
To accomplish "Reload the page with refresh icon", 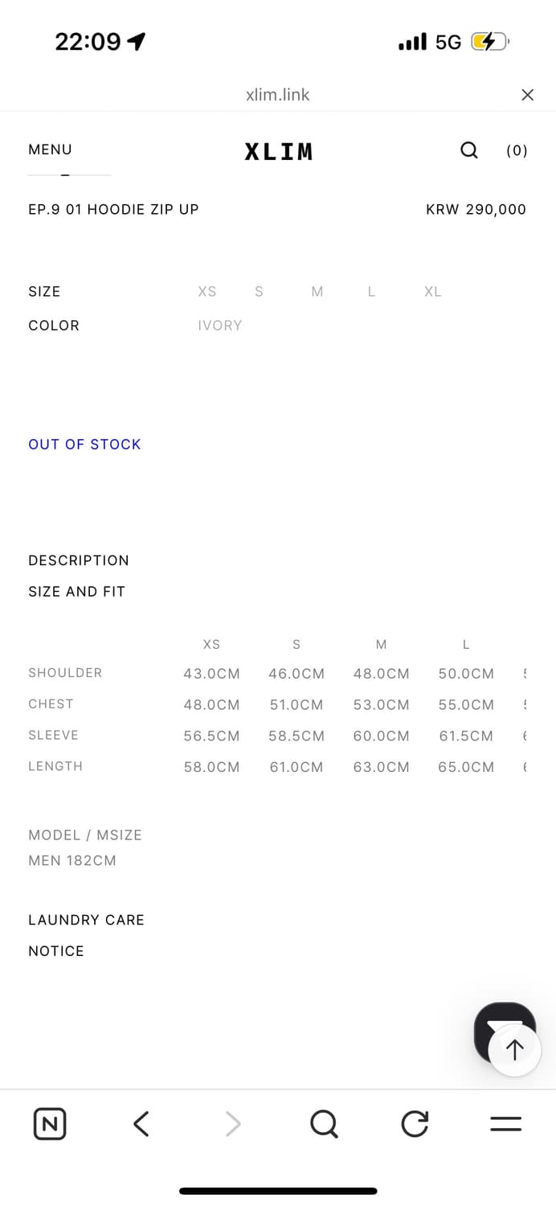I will (415, 1123).
